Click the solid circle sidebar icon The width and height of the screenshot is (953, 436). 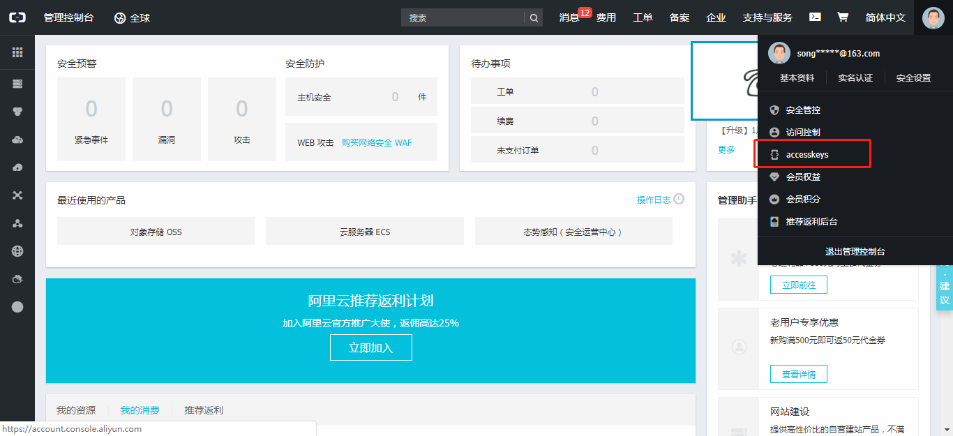[17, 307]
